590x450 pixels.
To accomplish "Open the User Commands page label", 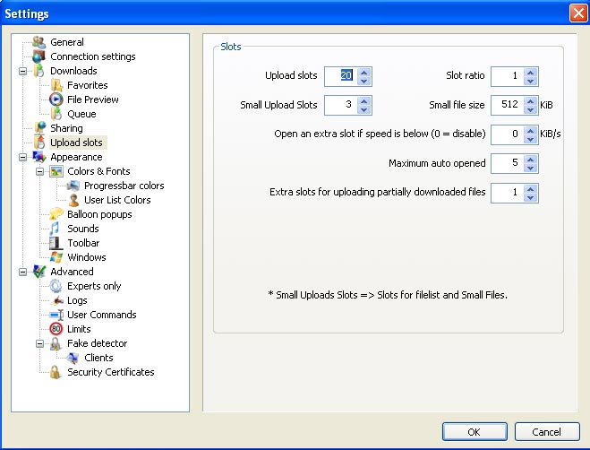I will pyautogui.click(x=102, y=315).
